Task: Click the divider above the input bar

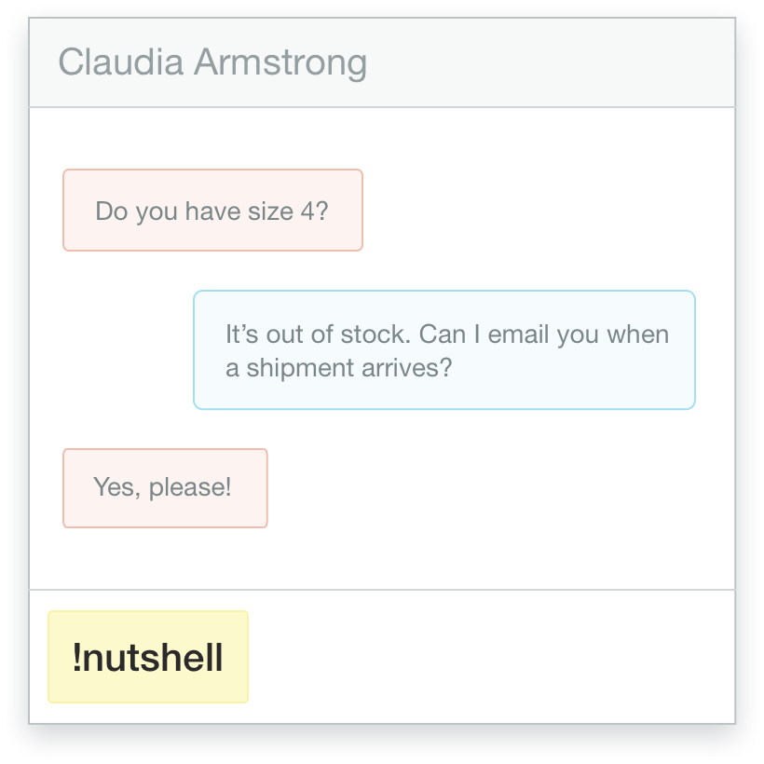Action: tap(382, 588)
